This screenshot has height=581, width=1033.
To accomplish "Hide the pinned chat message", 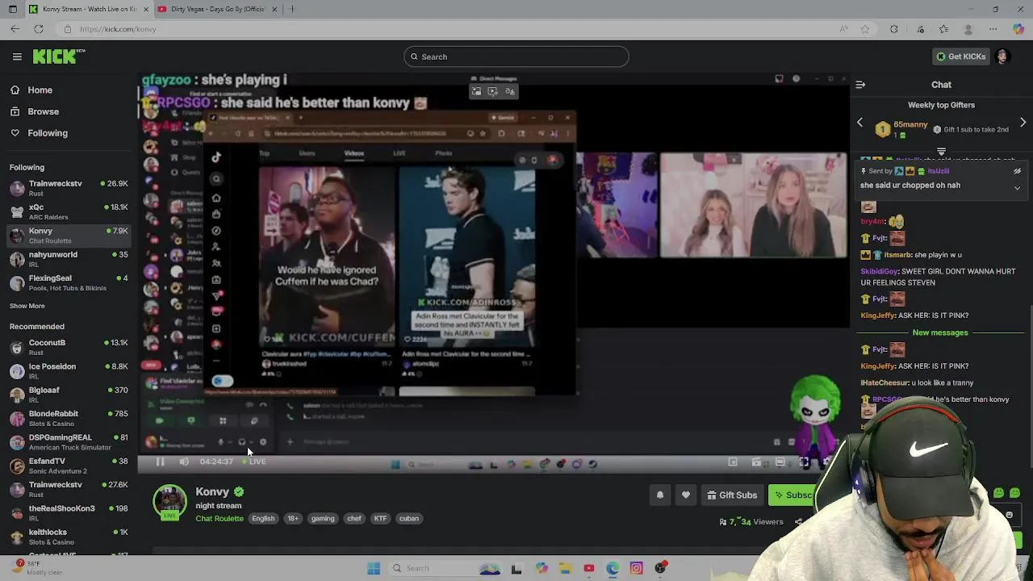I will point(1017,171).
